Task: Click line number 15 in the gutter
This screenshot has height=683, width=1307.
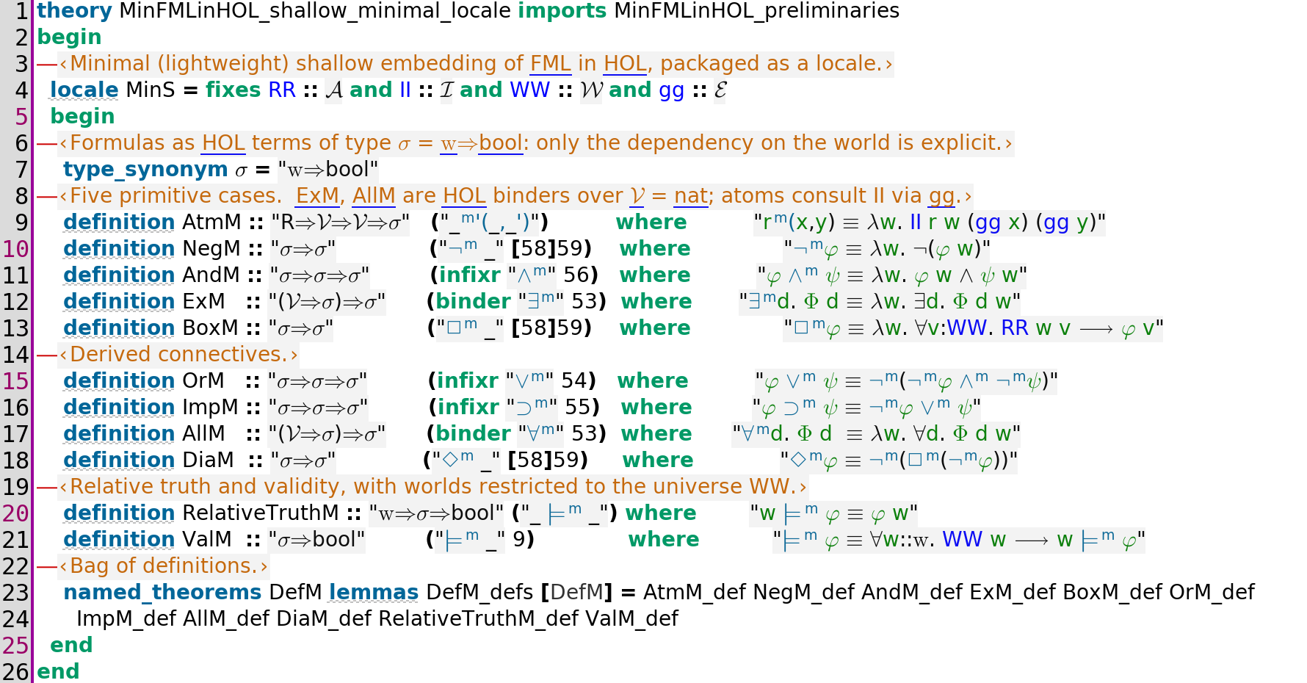Action: (x=15, y=381)
